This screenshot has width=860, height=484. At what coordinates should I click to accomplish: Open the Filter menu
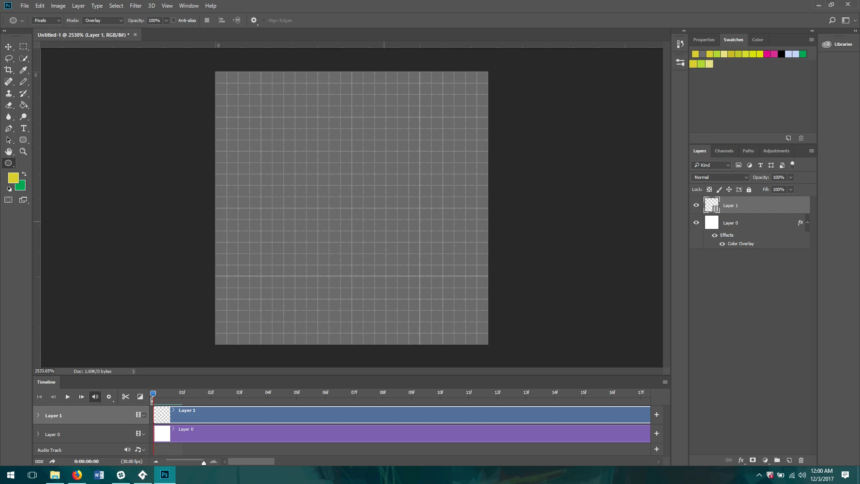135,6
